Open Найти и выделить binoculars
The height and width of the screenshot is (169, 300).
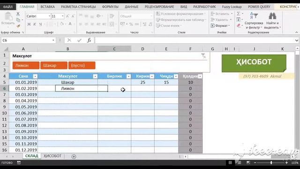(x=272, y=21)
